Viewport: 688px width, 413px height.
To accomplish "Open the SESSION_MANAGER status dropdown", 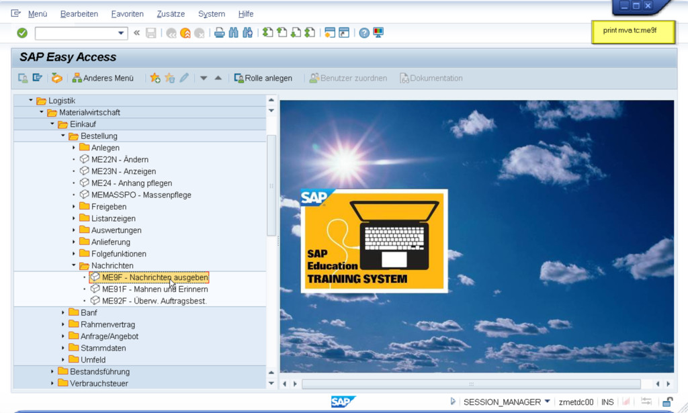I will pos(547,402).
